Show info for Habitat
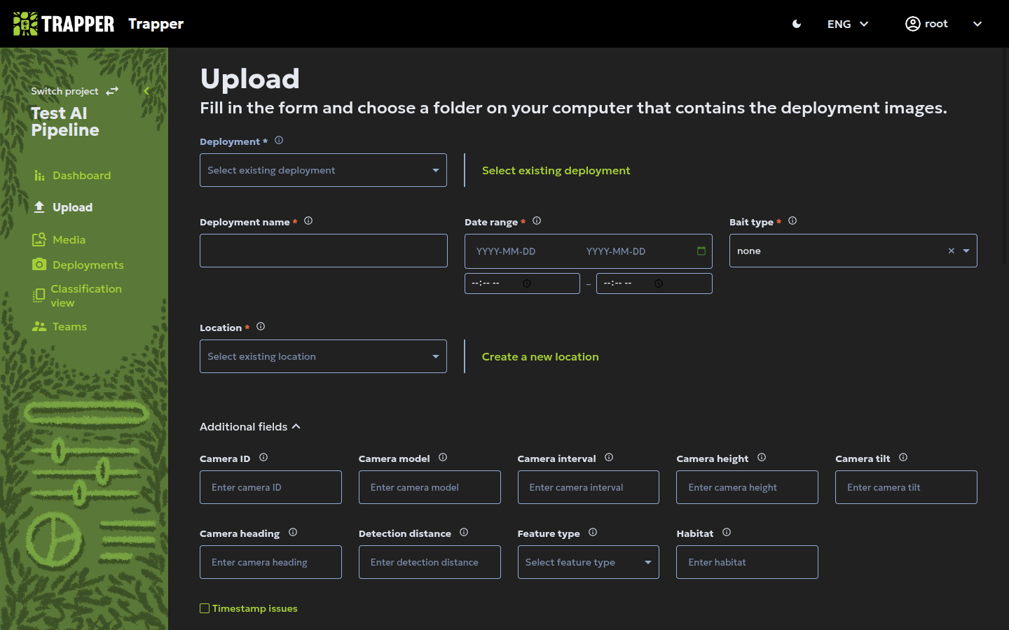Screen dimensions: 1009x630 click(727, 532)
